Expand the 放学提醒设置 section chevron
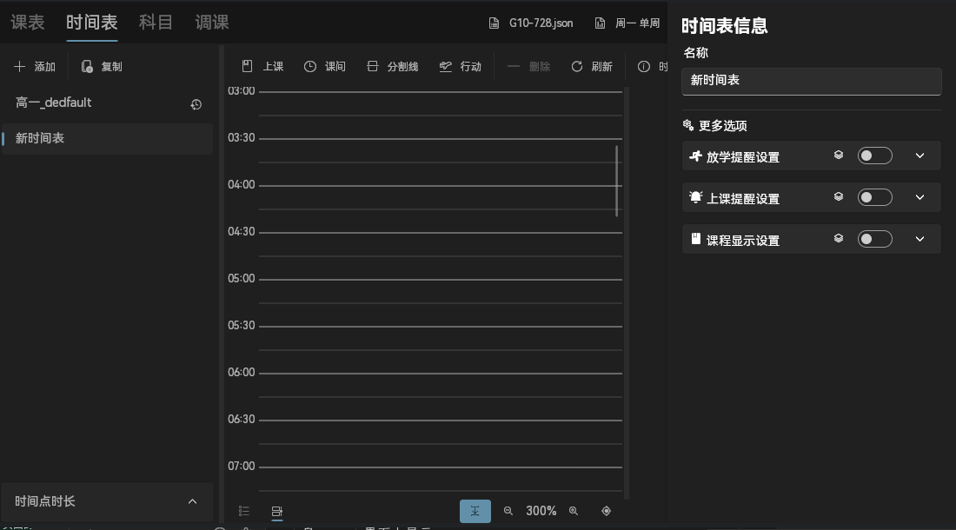Screen dimensions: 956x530 click(x=920, y=156)
